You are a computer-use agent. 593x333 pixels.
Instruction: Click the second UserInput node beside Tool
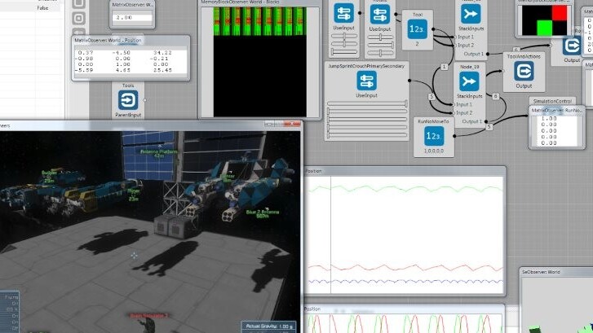pyautogui.click(x=379, y=15)
